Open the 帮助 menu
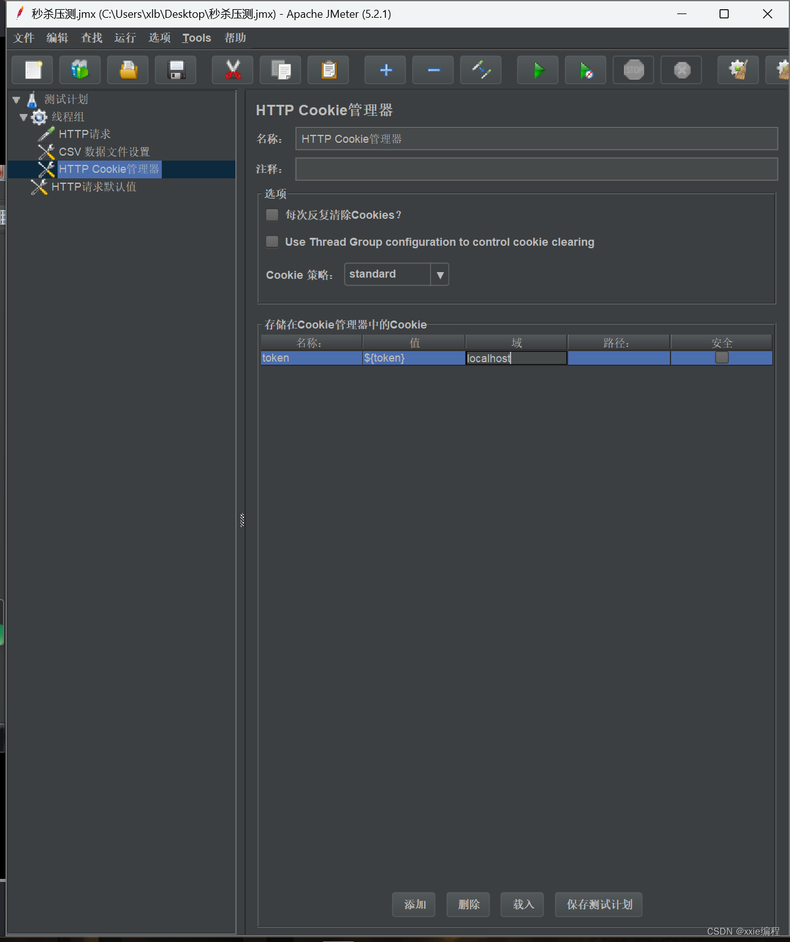Screen dimensions: 790x942 click(x=235, y=38)
